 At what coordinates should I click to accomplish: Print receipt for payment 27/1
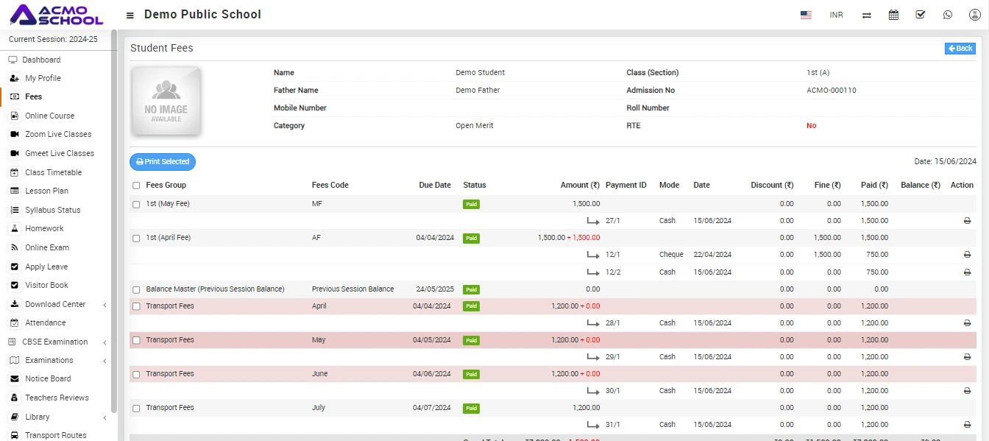[967, 221]
